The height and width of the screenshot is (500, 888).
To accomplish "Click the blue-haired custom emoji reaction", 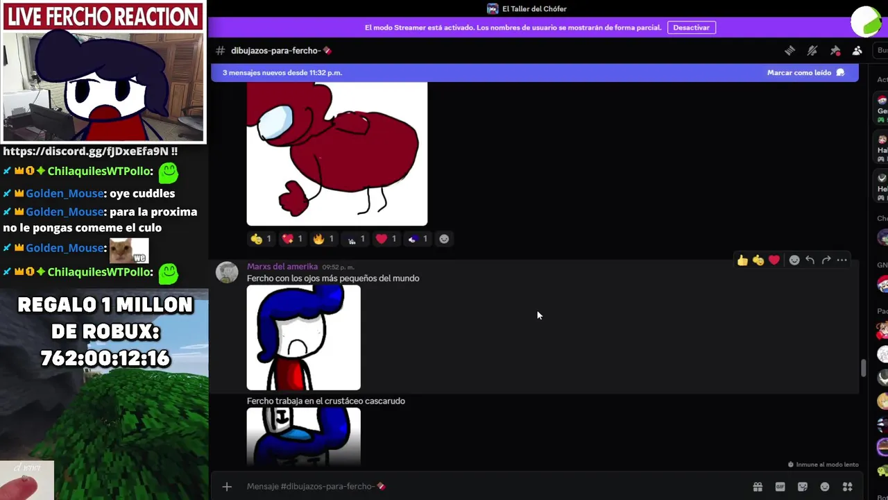I will point(417,239).
